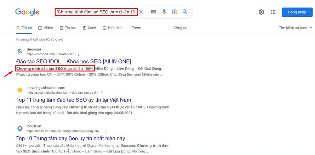Click snippet line Phương pháp học ON – OFF
Image resolution: width=315 pixels, height=155 pixels.
[89, 75]
